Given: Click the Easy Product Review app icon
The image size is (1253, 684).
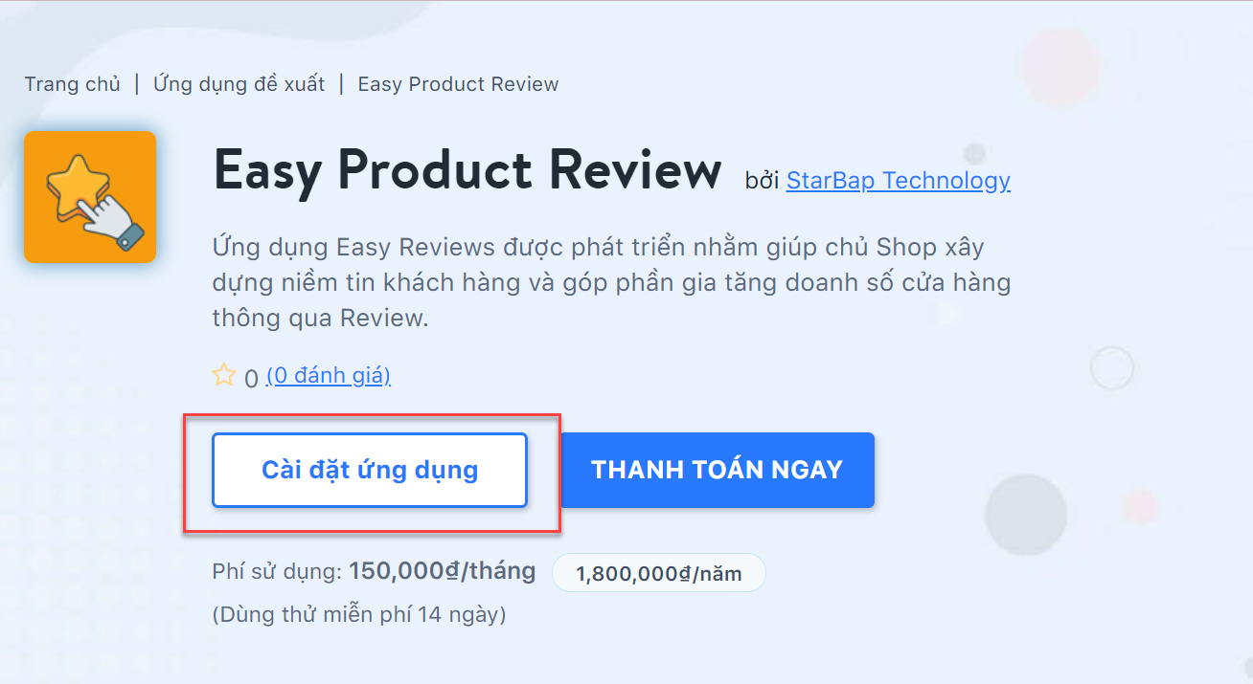Looking at the screenshot, I should point(90,197).
